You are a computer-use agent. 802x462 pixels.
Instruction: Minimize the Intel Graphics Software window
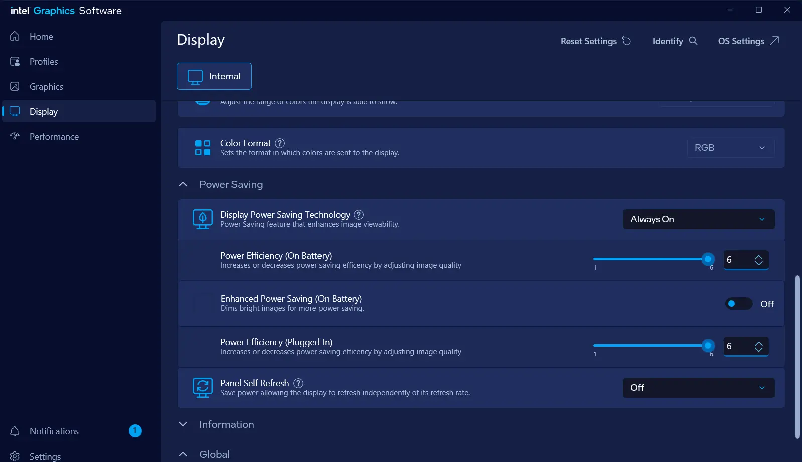click(x=730, y=10)
